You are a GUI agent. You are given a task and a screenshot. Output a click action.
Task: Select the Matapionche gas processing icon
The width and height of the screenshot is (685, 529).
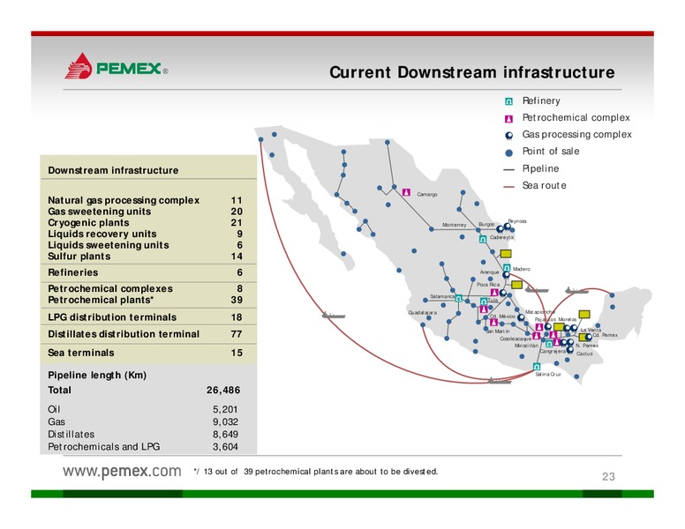point(521,317)
